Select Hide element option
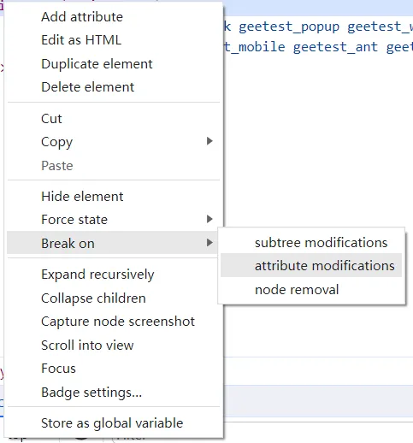 point(113,197)
